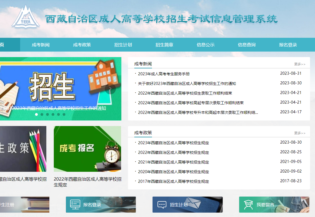Click the 政策 chalkboard thumbnail with pencils
Image resolution: width=315 pixels, height=217 pixels.
point(23,149)
